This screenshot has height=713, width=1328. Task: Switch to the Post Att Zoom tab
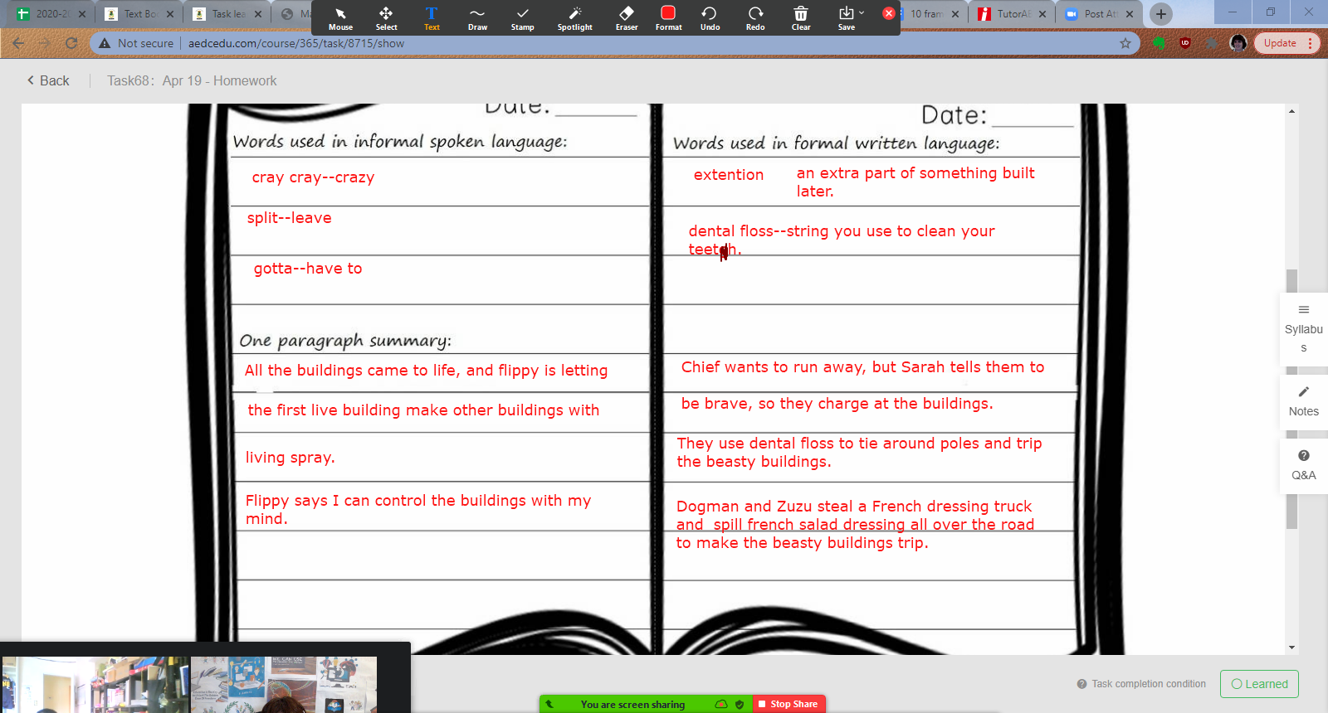(x=1100, y=14)
